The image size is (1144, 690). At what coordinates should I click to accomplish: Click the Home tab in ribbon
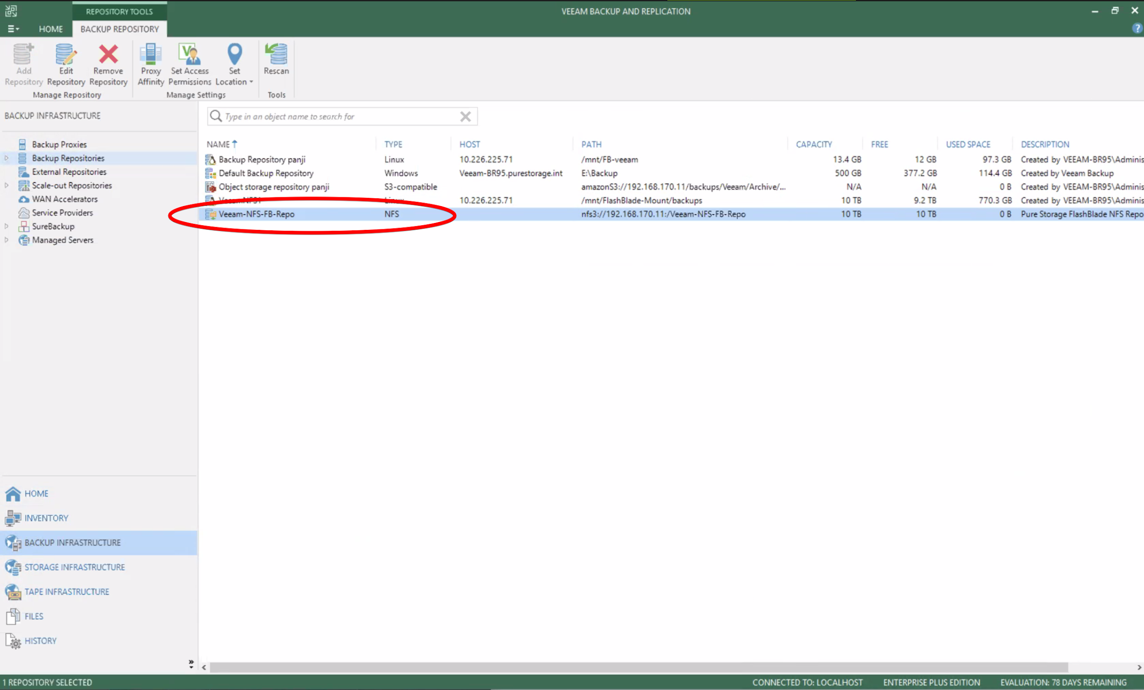51,28
